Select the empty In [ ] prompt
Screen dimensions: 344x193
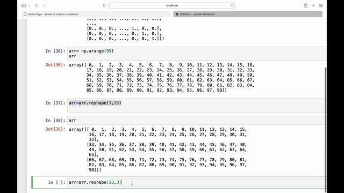[x=56, y=182]
